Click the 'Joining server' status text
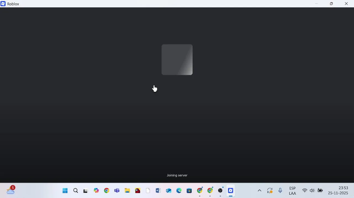This screenshot has width=354, height=198. [177, 175]
